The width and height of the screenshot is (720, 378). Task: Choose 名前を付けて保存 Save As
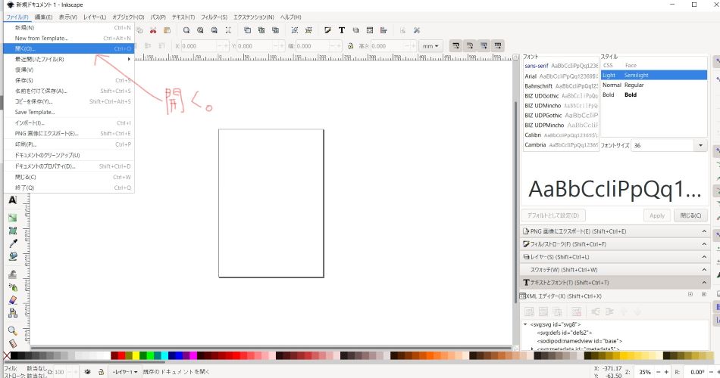pos(69,91)
